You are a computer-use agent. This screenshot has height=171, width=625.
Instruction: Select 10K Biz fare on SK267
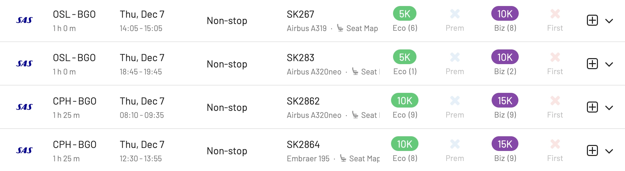click(x=505, y=14)
